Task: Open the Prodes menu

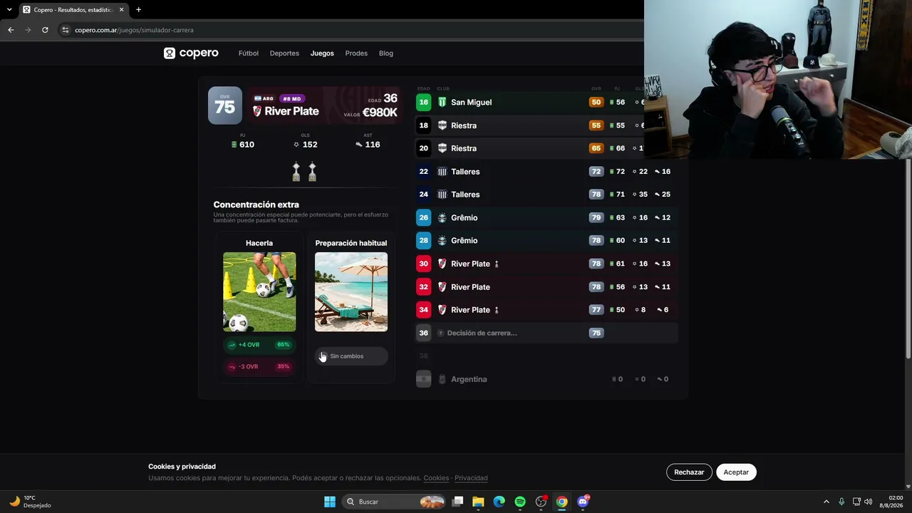Action: point(356,53)
